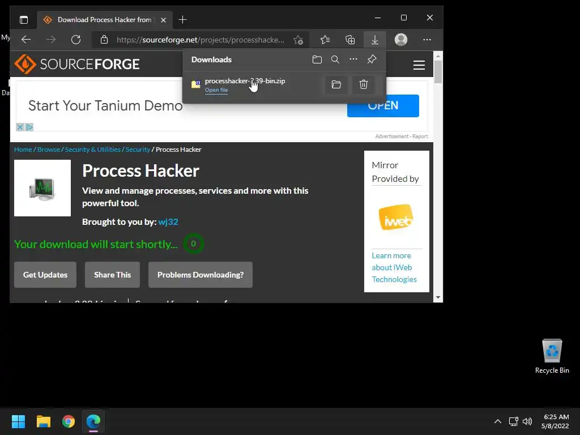The image size is (580, 435).
Task: Click Microsoft Edge taskbar icon
Action: pos(93,421)
